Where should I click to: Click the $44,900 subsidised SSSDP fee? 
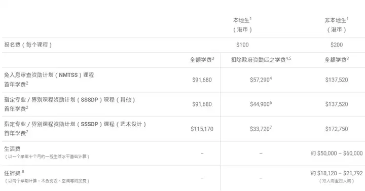[x=260, y=104]
